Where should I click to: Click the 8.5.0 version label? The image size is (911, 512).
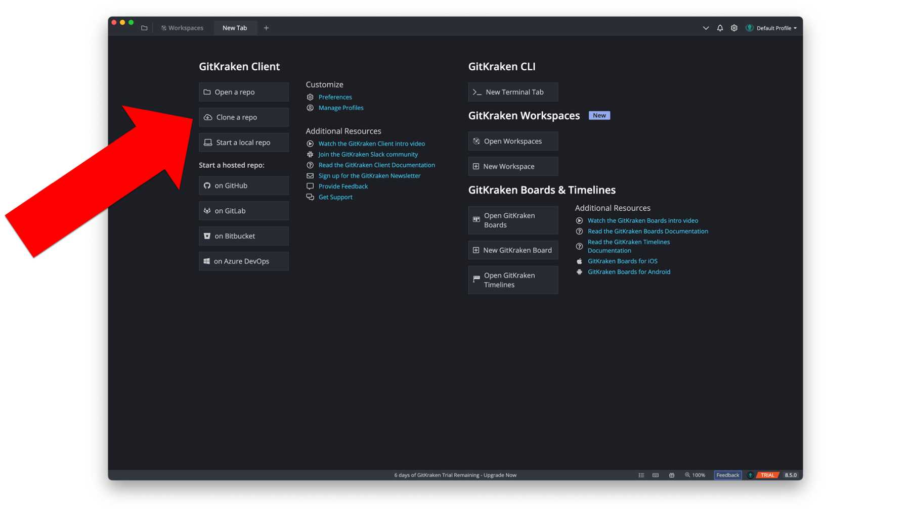(x=791, y=475)
